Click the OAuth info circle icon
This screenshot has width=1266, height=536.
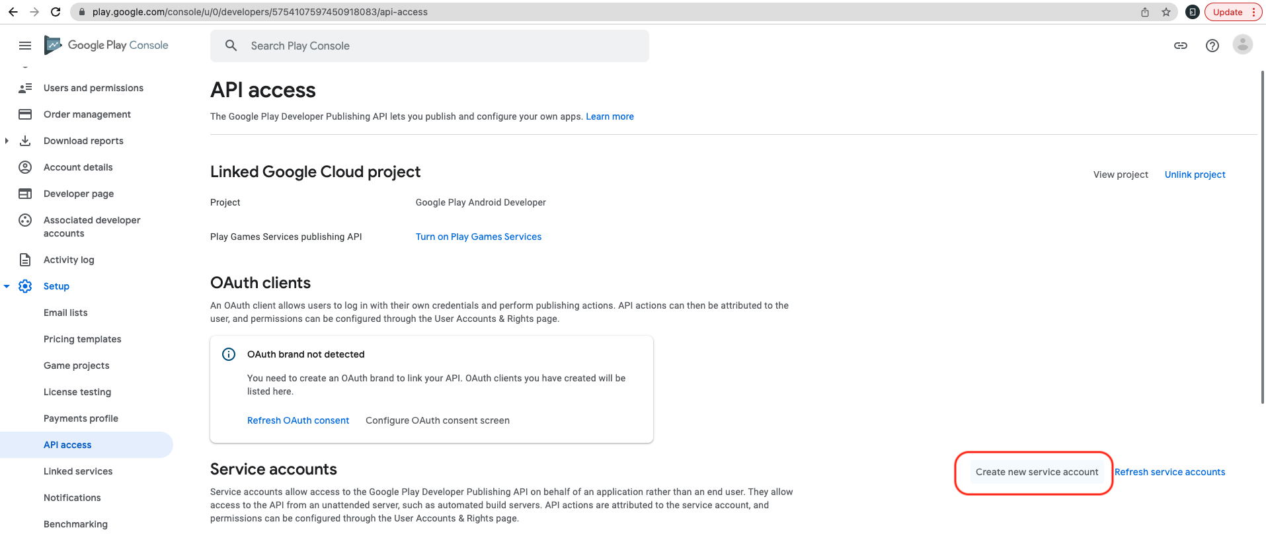click(229, 354)
